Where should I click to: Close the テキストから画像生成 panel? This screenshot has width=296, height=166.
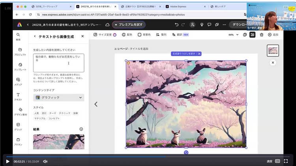click(82, 36)
